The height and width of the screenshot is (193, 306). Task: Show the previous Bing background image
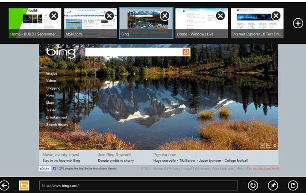262,145
